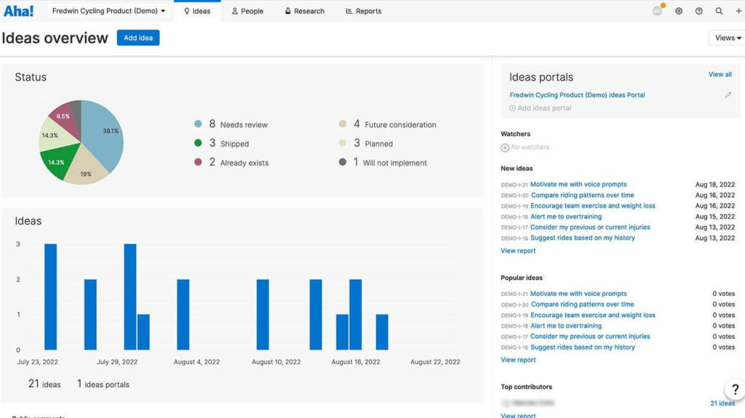Screen dimensions: 745x418
Task: Switch to the Reports tab
Action: 363,11
